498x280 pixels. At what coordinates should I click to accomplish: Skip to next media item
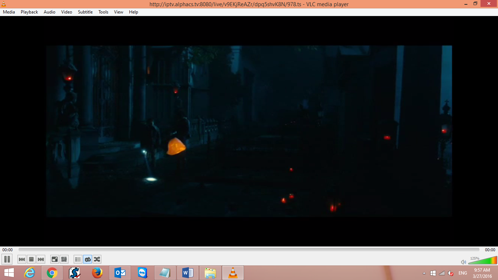point(41,259)
